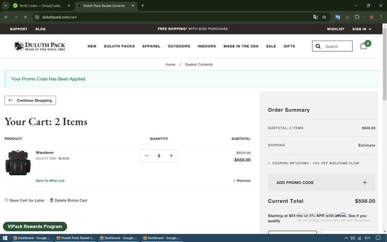
Task: Open the VIPack Rewards Program button
Action: (35, 226)
